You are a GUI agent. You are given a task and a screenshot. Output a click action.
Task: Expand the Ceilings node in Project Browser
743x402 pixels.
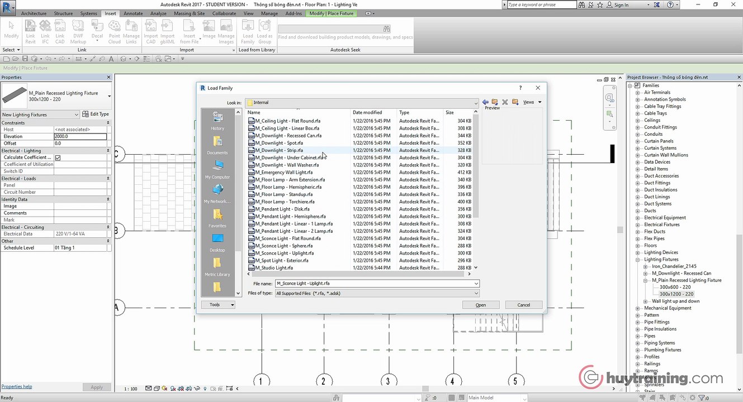(638, 120)
